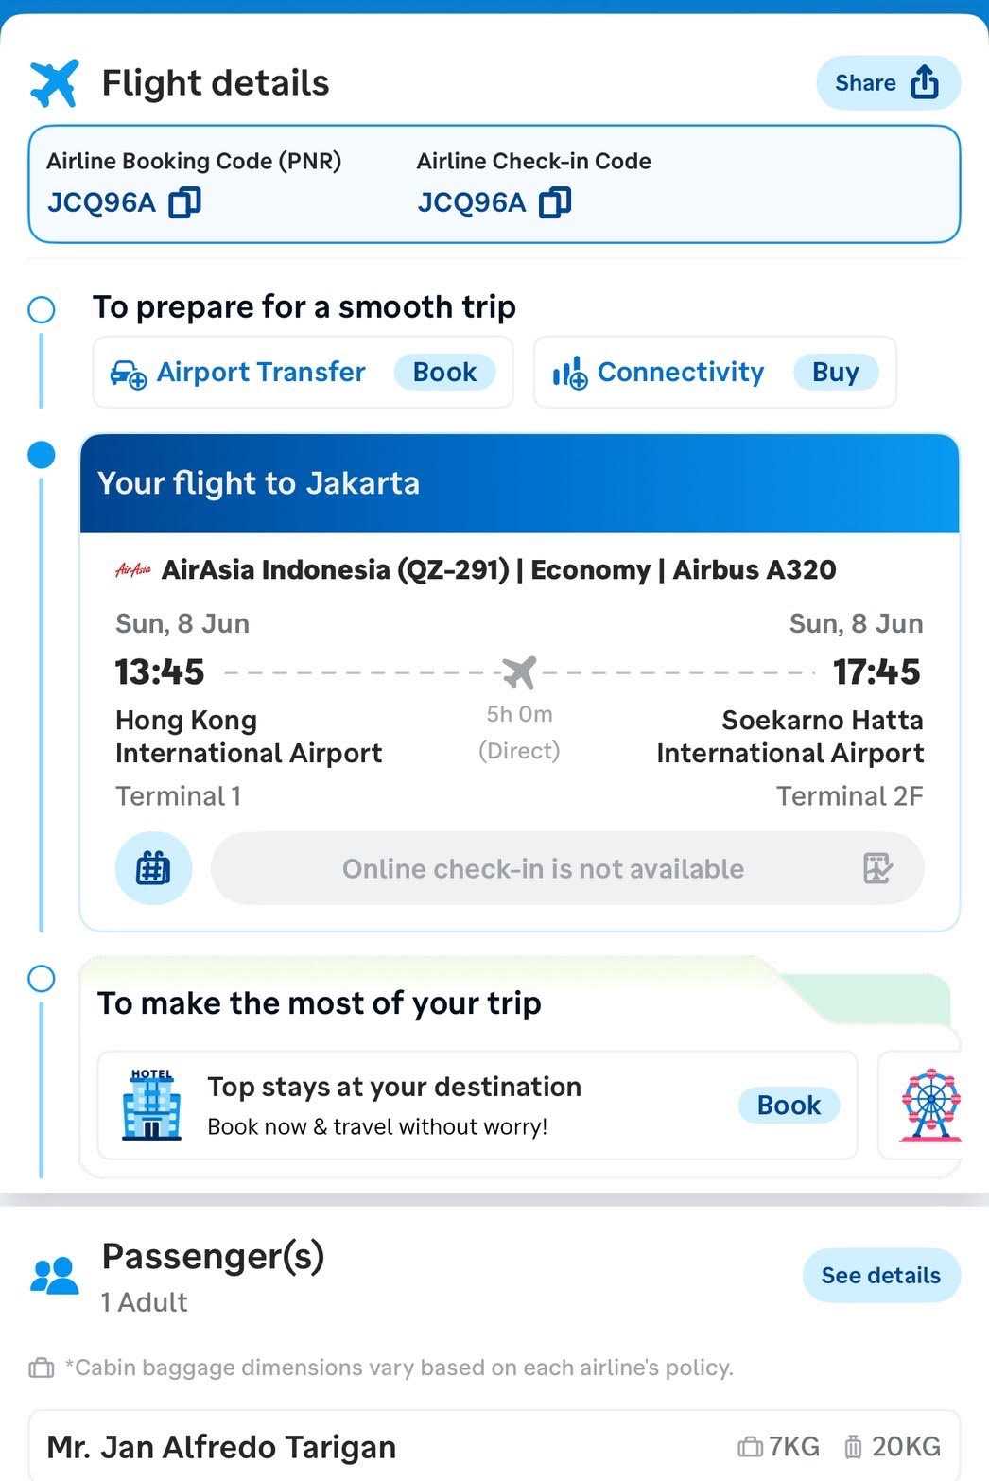989x1481 pixels.
Task: Tap the Share button
Action: point(888,83)
